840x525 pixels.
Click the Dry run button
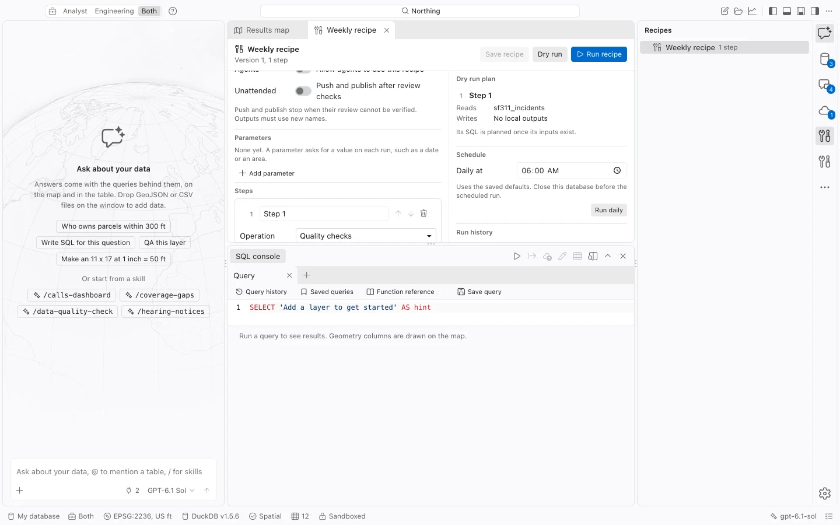click(x=549, y=54)
